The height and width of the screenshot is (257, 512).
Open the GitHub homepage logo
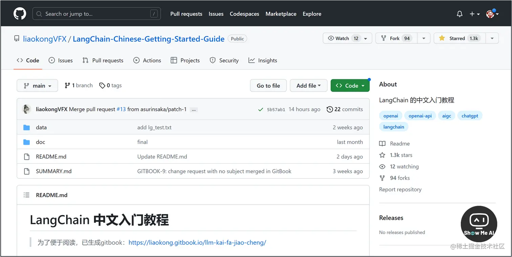coord(20,14)
